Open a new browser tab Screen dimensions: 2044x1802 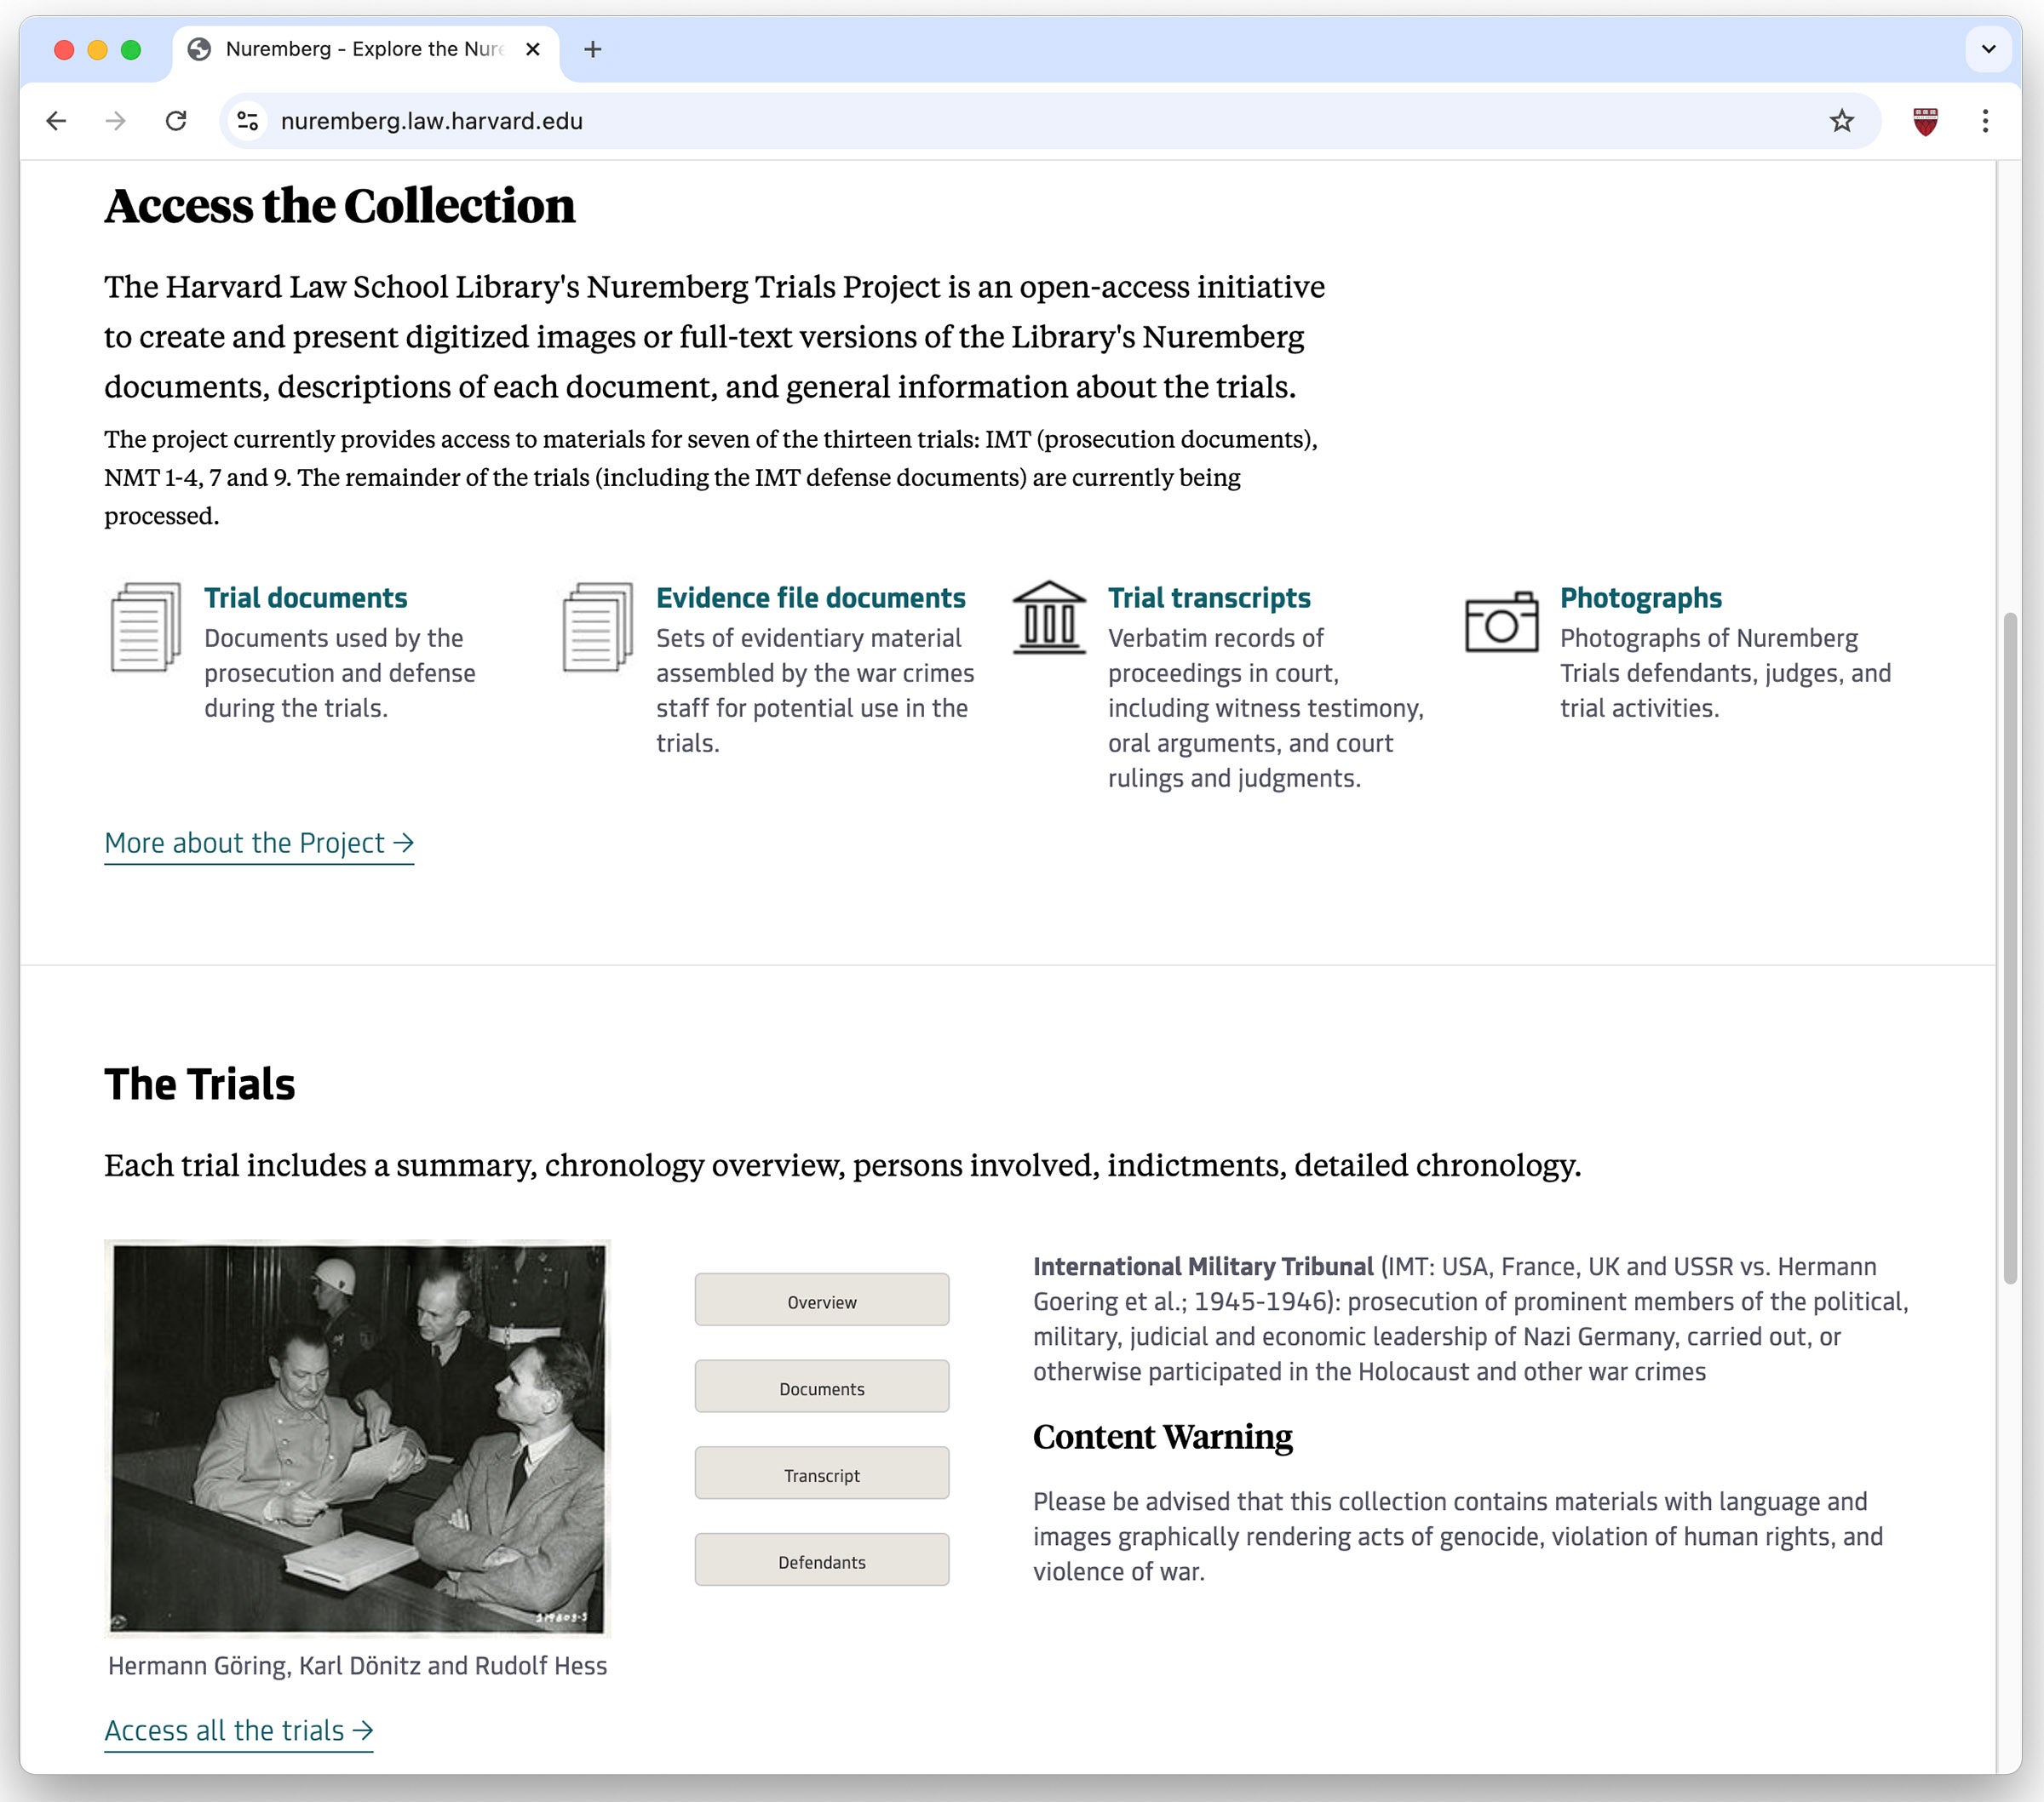(x=593, y=49)
